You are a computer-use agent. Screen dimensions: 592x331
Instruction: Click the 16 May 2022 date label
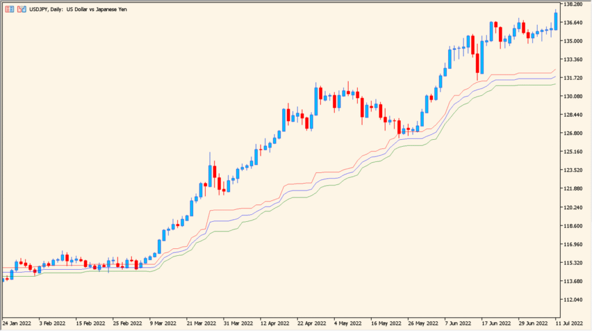[x=386, y=323]
